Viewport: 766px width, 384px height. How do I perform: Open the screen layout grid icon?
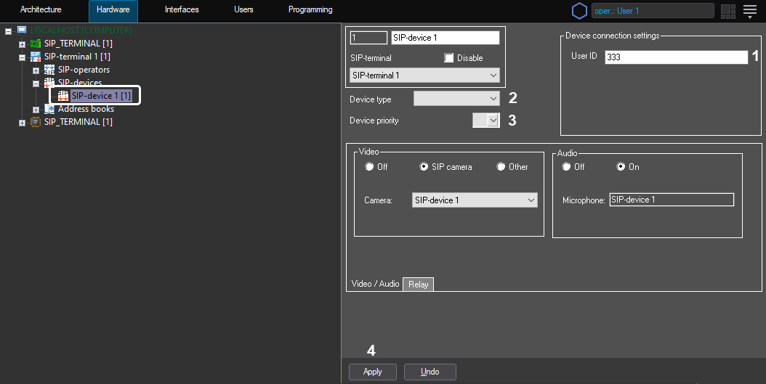click(727, 11)
